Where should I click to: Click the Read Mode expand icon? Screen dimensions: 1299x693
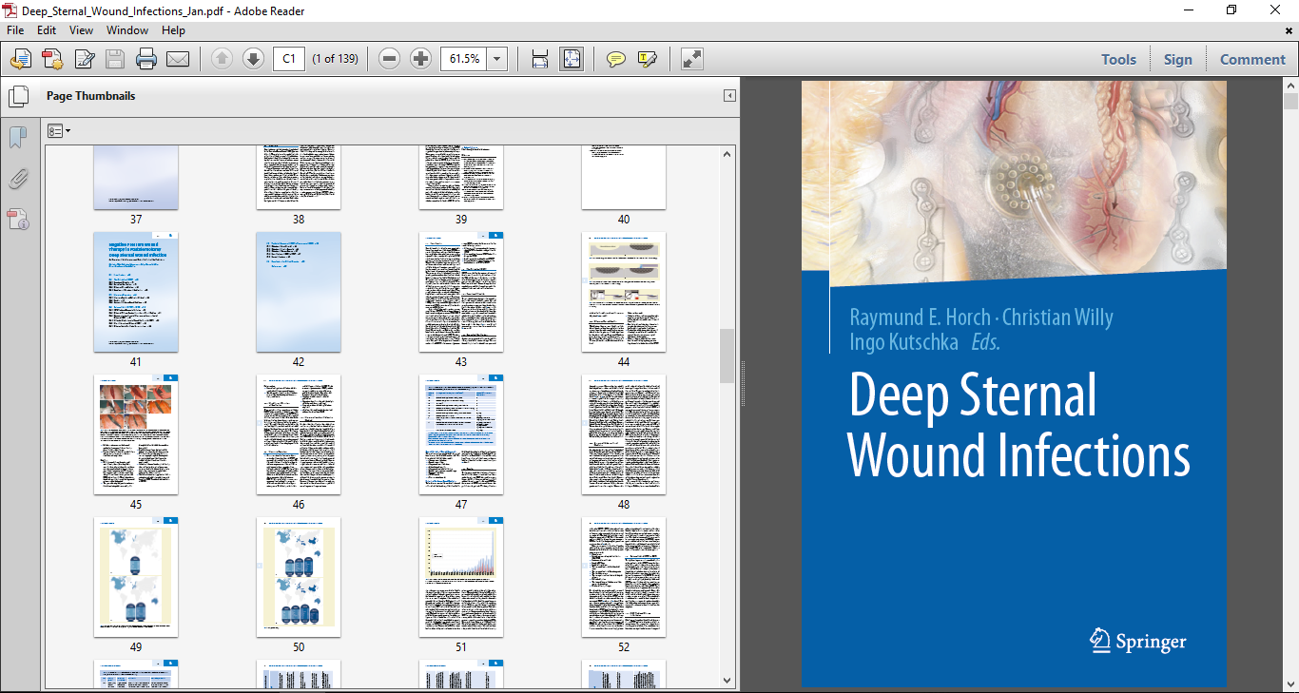pyautogui.click(x=692, y=59)
